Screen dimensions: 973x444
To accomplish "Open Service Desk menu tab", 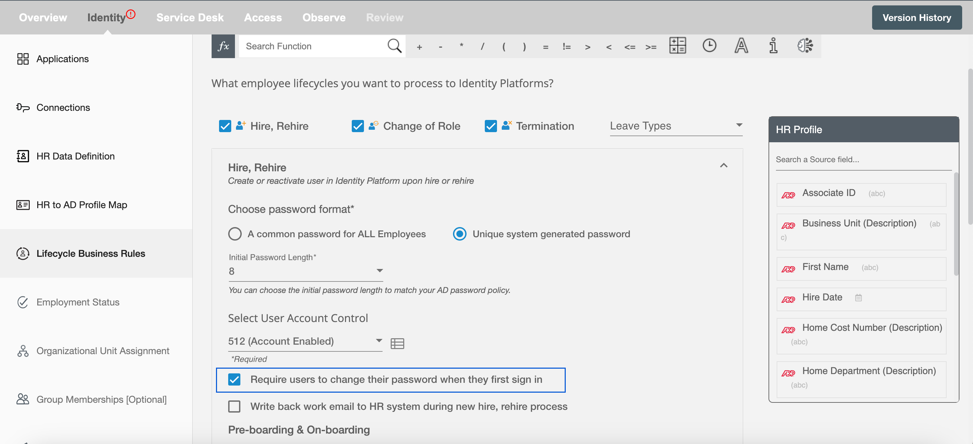I will [x=190, y=17].
